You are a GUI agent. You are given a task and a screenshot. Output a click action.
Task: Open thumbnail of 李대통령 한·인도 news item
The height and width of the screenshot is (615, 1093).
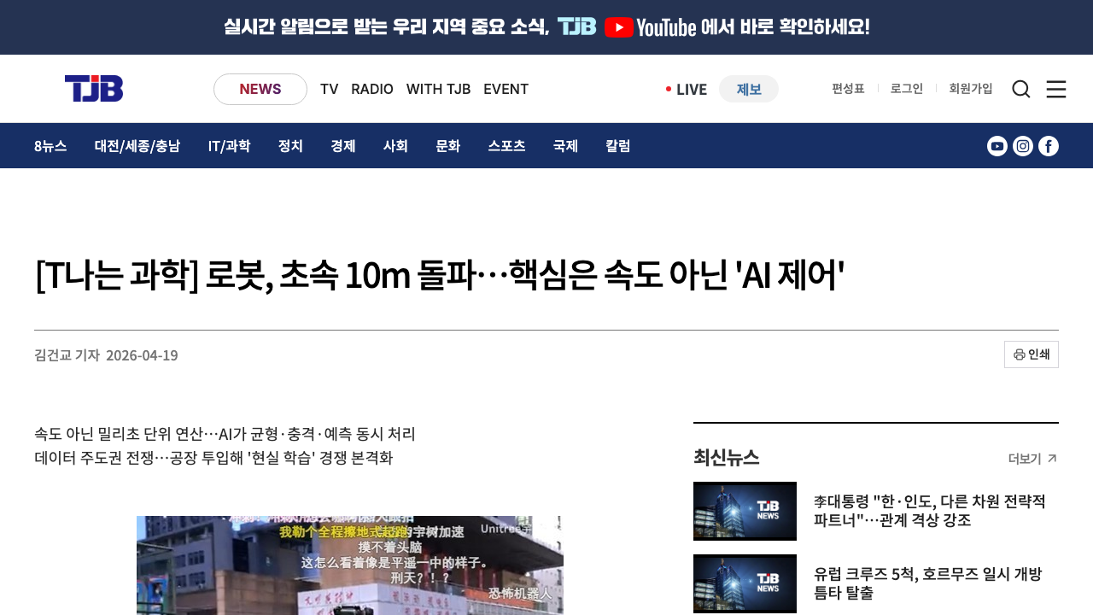tap(745, 511)
